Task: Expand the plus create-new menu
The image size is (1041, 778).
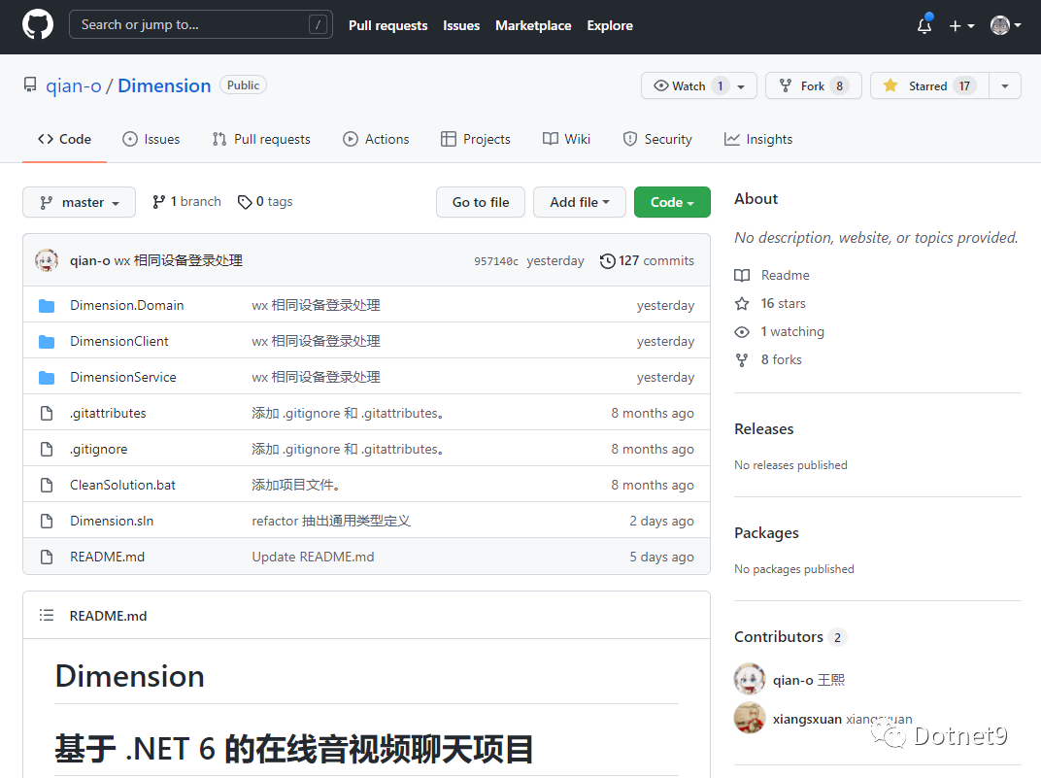Action: point(961,26)
